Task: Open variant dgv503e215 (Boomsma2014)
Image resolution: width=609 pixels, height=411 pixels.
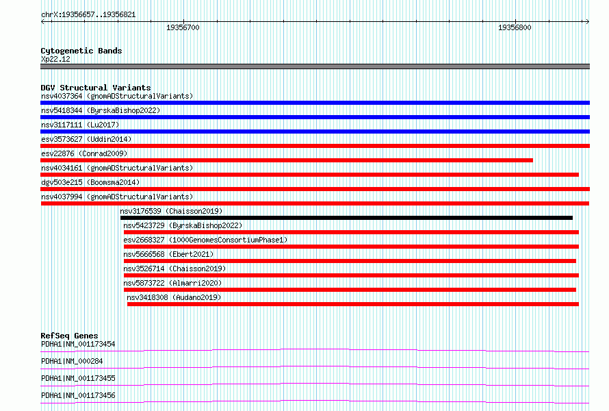Action: [90, 182]
